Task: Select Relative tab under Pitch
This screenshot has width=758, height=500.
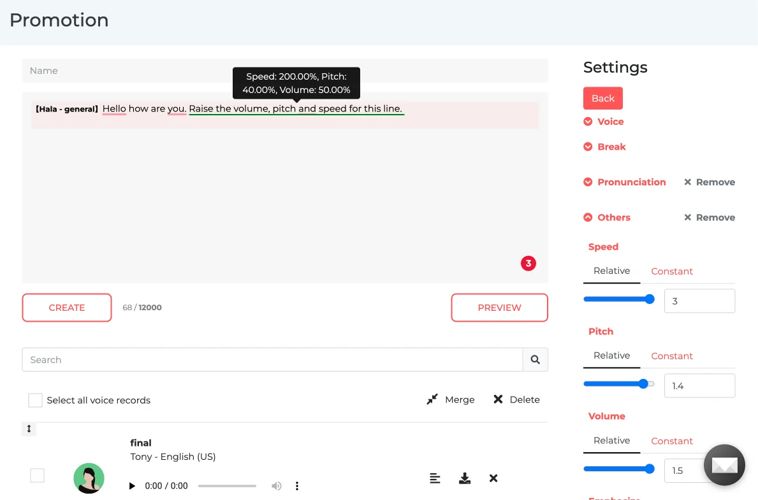Action: pyautogui.click(x=611, y=355)
